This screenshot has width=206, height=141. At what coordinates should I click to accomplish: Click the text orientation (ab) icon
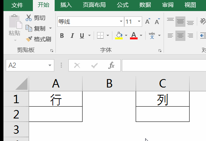click(203, 21)
